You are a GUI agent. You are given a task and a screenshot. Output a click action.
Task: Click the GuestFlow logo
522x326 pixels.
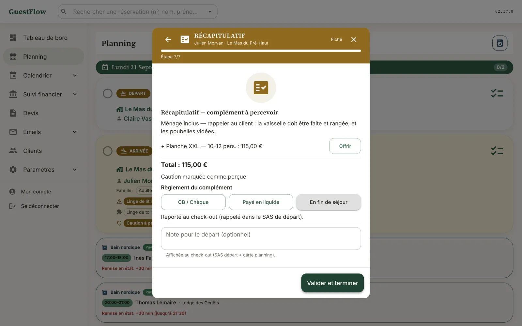27,12
